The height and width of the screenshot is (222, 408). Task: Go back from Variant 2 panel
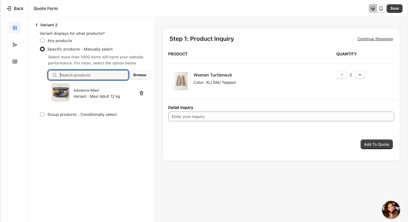tap(37, 25)
